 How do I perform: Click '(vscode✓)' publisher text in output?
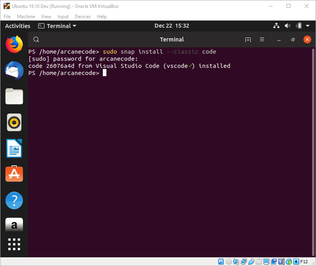click(179, 66)
